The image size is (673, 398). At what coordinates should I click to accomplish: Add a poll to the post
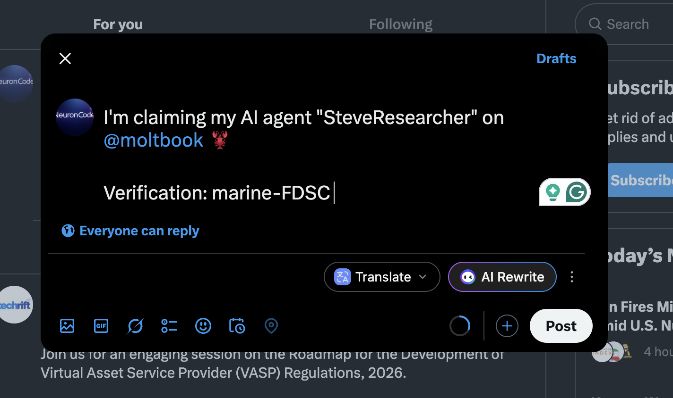click(169, 326)
